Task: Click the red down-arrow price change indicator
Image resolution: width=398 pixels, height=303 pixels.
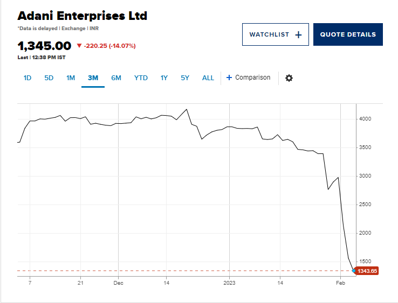Action: [79, 46]
